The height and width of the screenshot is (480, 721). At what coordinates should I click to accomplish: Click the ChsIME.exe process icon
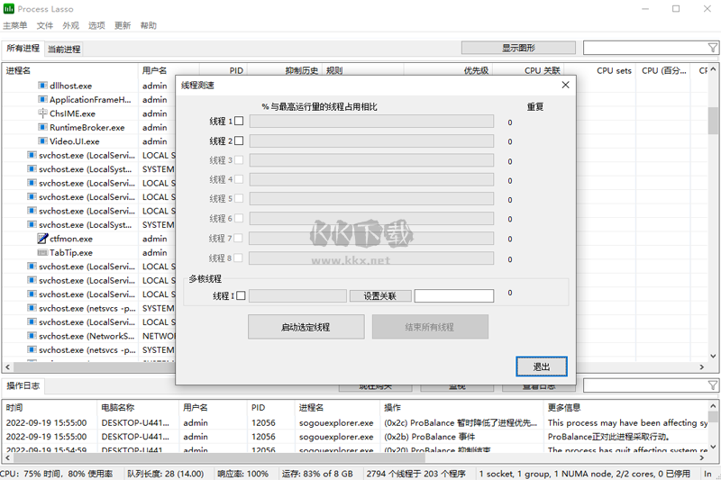click(x=42, y=113)
